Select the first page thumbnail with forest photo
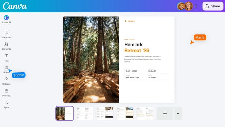This screenshot has width=225, height=127. pos(65,113)
